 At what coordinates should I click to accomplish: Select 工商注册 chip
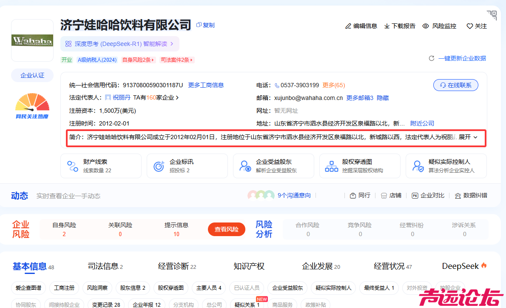pyautogui.click(x=64, y=288)
